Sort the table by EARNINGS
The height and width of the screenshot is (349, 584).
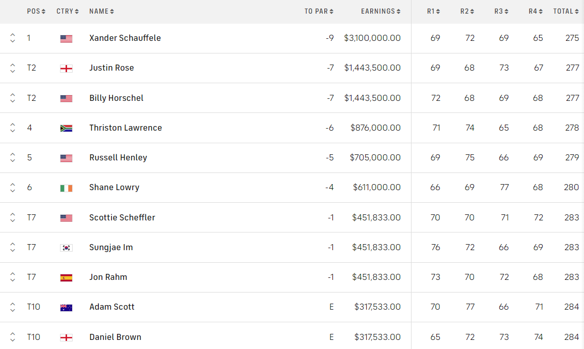click(381, 11)
